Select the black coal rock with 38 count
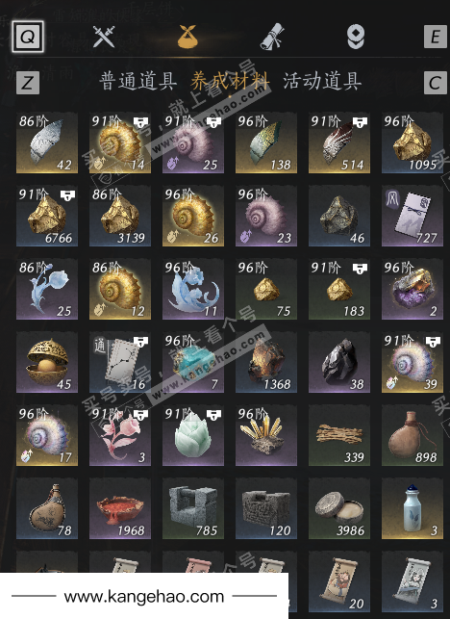This screenshot has height=619, width=450. click(339, 362)
